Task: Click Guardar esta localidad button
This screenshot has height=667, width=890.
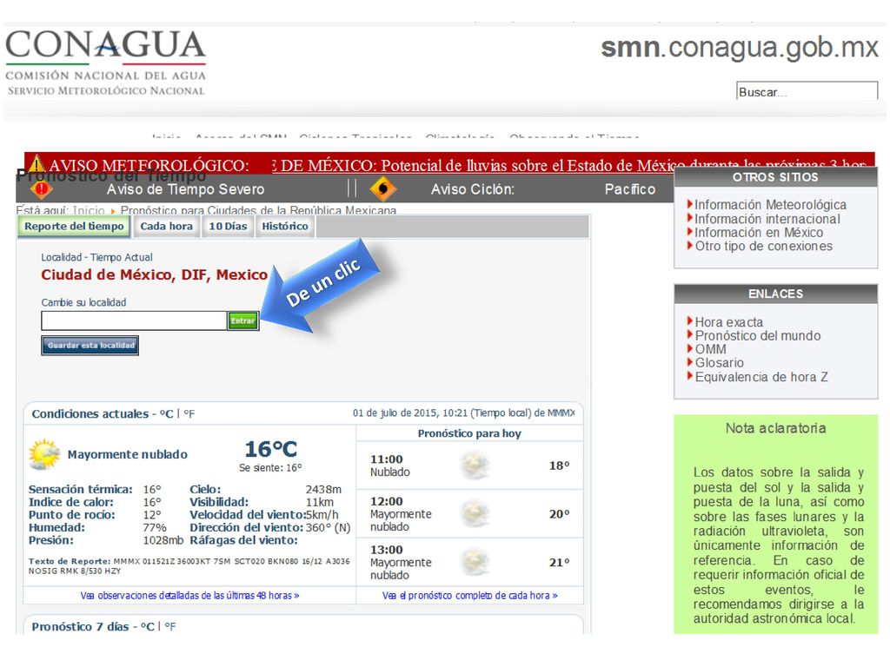Action: (90, 346)
